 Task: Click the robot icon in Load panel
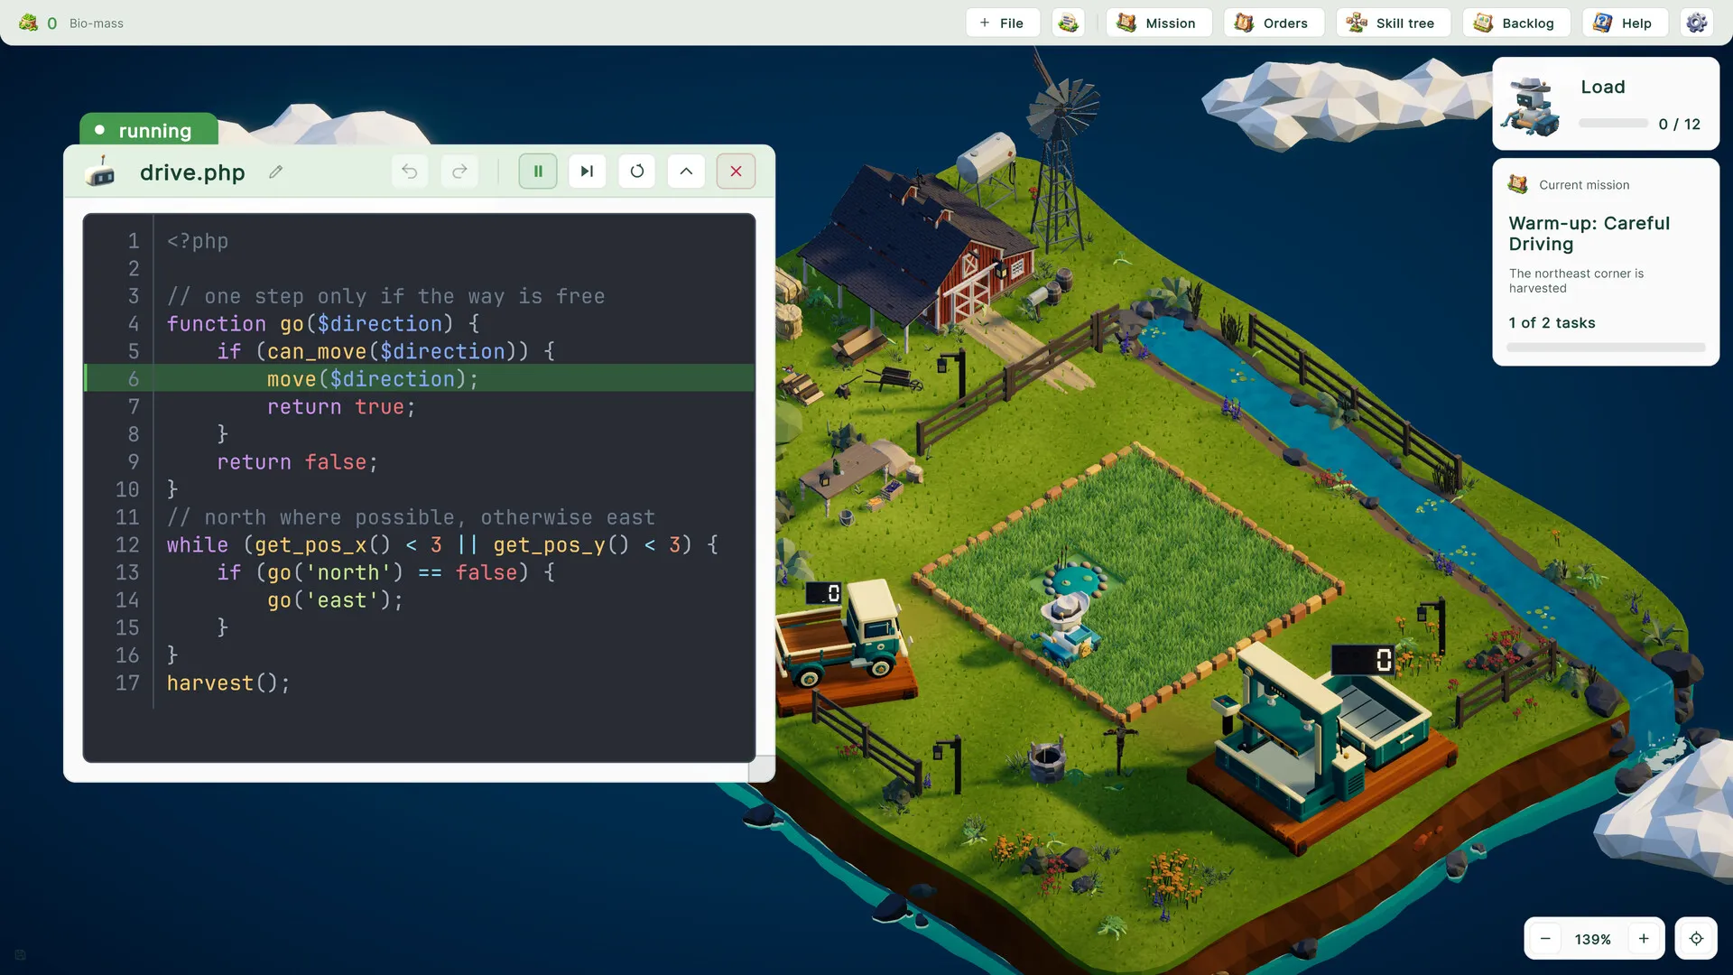click(1530, 107)
